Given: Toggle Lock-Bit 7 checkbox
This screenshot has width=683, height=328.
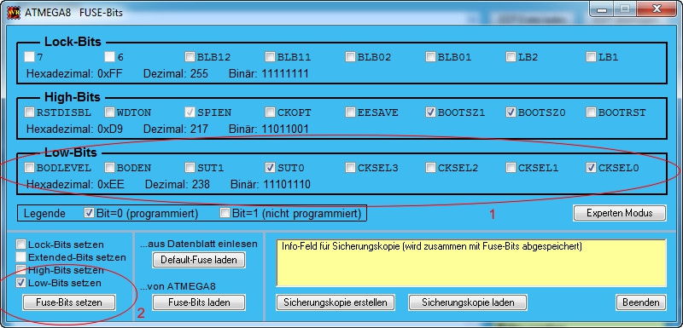Looking at the screenshot, I should point(29,56).
